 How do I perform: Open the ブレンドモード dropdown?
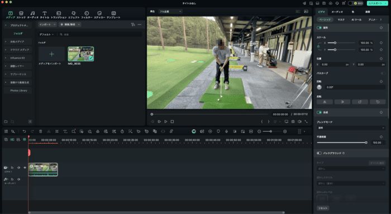point(351,128)
